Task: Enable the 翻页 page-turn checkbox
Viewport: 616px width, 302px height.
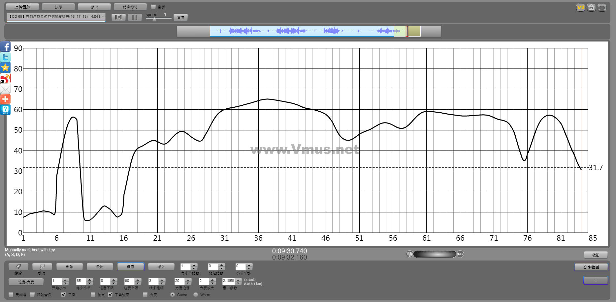Action: click(153, 7)
